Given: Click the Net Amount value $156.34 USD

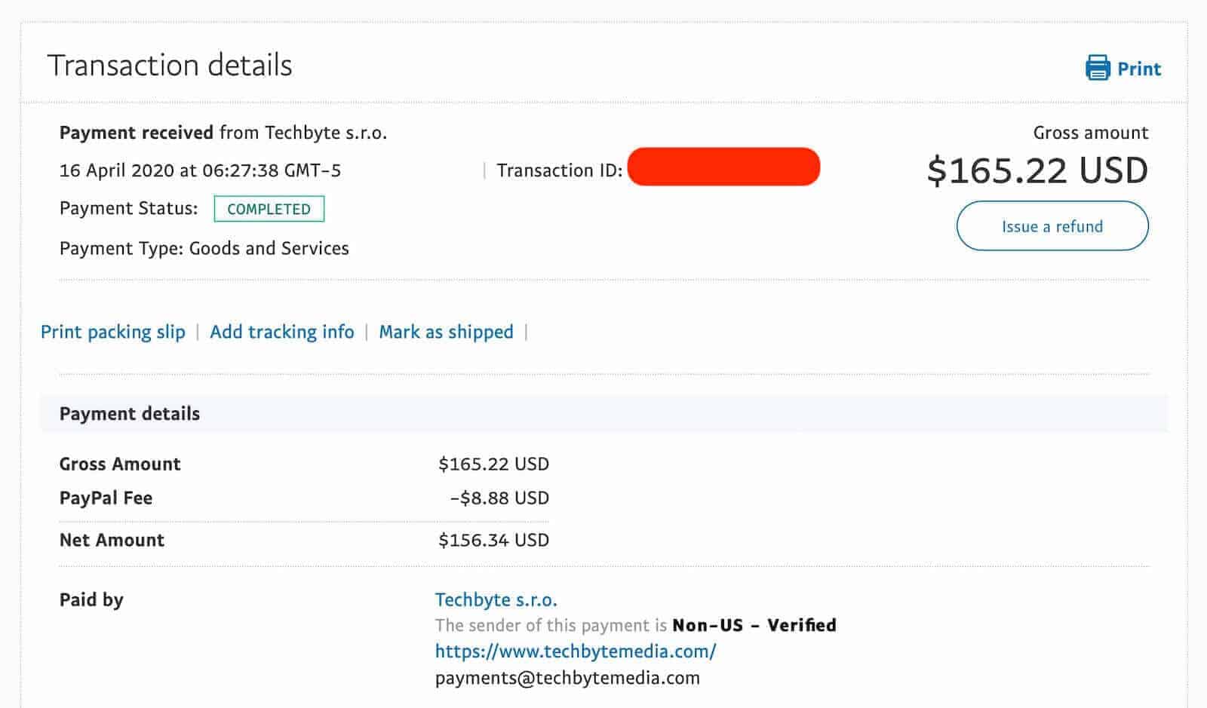Looking at the screenshot, I should (493, 540).
